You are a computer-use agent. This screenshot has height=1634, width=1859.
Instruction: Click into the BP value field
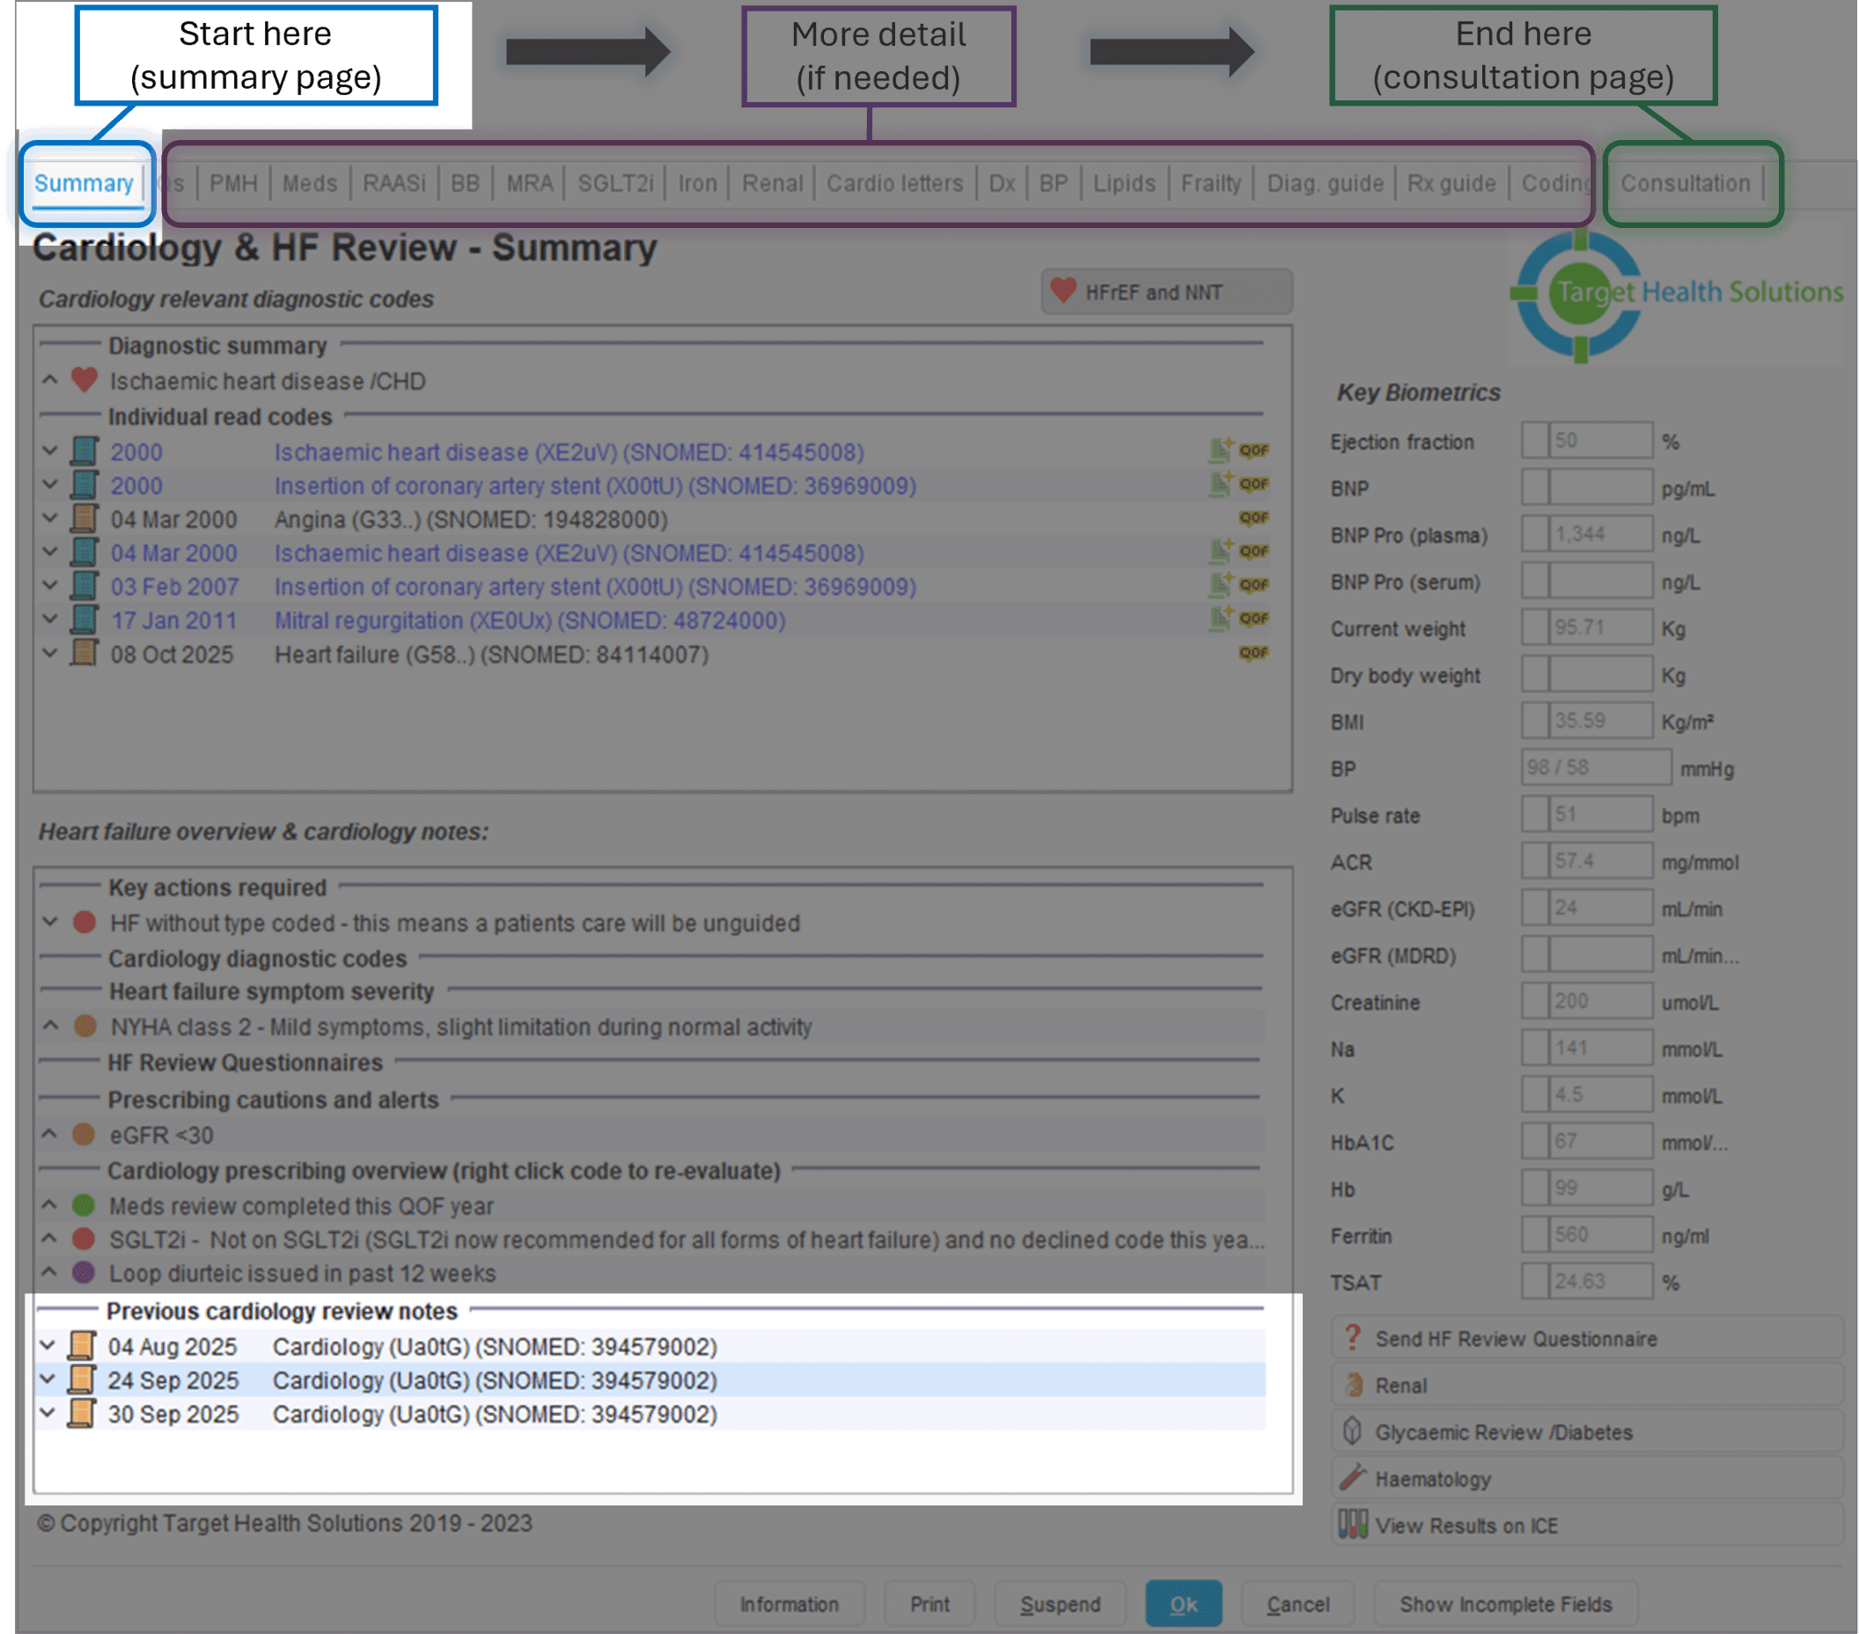click(1594, 767)
